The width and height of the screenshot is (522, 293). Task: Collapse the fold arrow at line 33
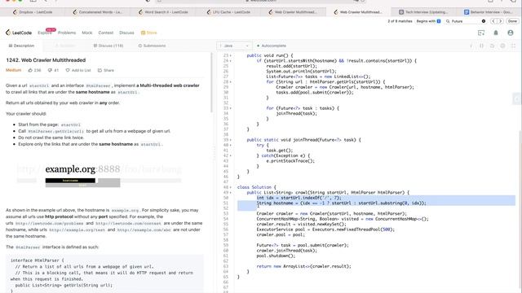point(230,108)
